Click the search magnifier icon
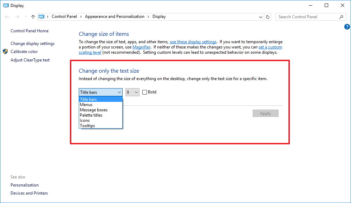Image resolution: width=351 pixels, height=203 pixels. (x=340, y=17)
